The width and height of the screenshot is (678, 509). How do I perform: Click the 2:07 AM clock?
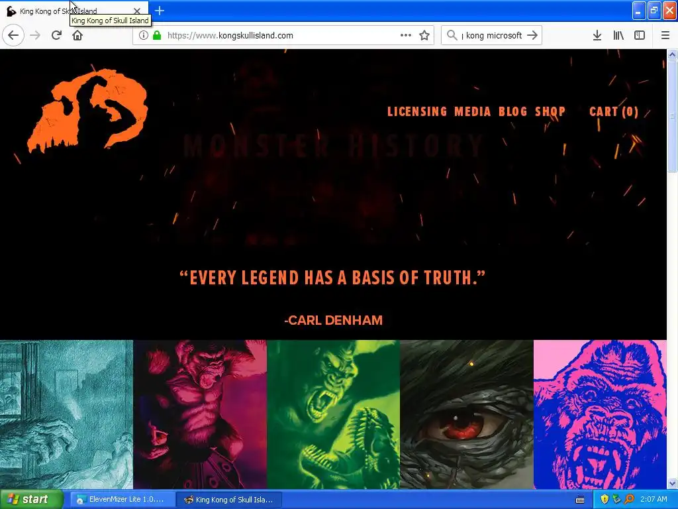[654, 500]
